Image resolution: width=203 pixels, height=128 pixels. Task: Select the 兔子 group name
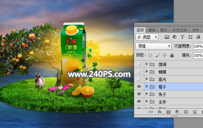coord(162,94)
